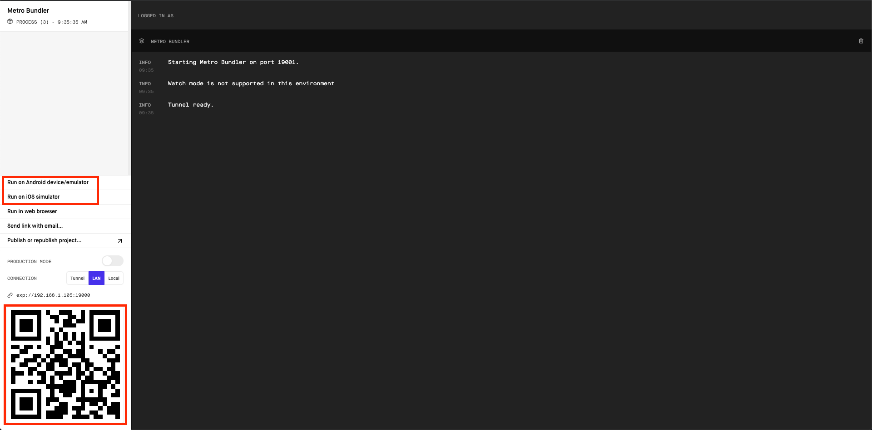Click the link icon beside exp URL
The image size is (872, 430).
click(x=10, y=295)
